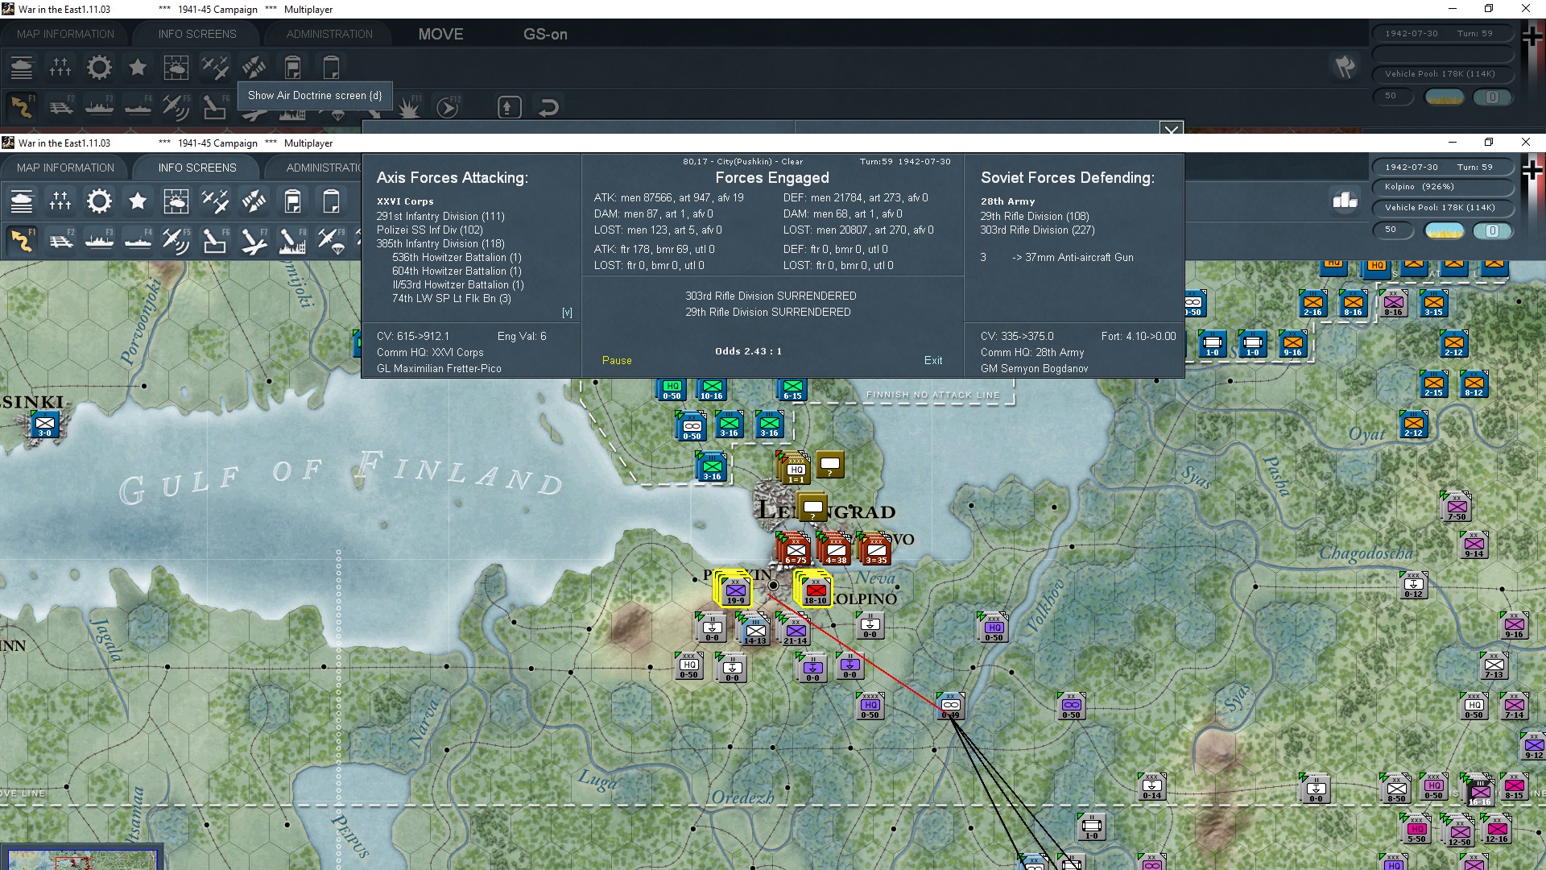Expand attacker unit details with [v] link
This screenshot has width=1546, height=870.
[x=567, y=313]
